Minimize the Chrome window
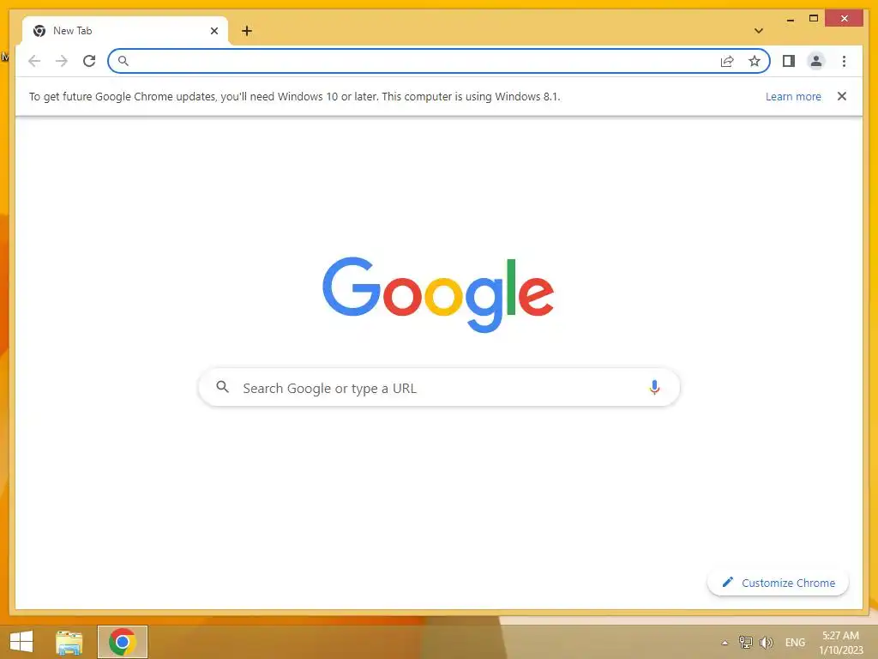The width and height of the screenshot is (878, 659). pyautogui.click(x=790, y=19)
